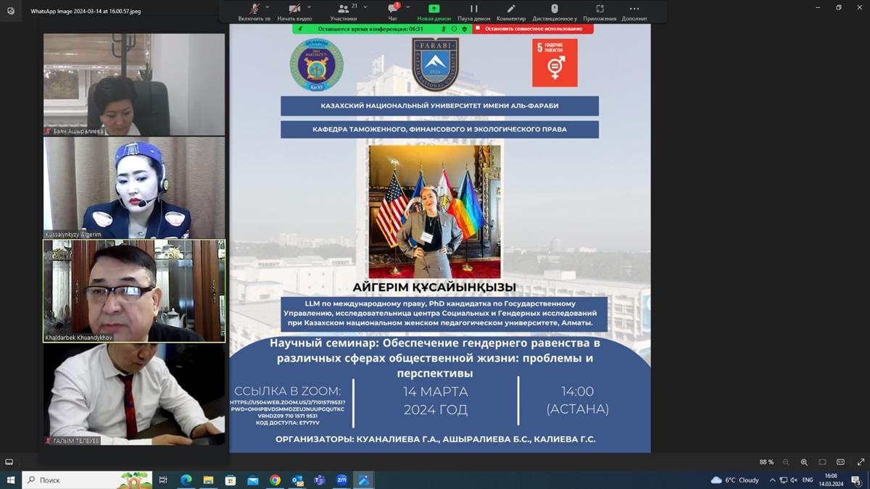
Task: Open the Windows Start menu
Action: pos(11,480)
